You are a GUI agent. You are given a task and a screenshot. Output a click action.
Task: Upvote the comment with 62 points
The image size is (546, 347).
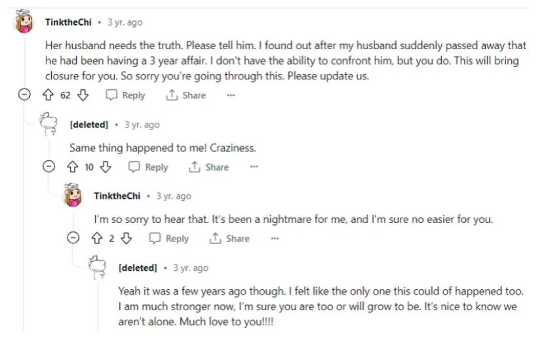point(47,95)
